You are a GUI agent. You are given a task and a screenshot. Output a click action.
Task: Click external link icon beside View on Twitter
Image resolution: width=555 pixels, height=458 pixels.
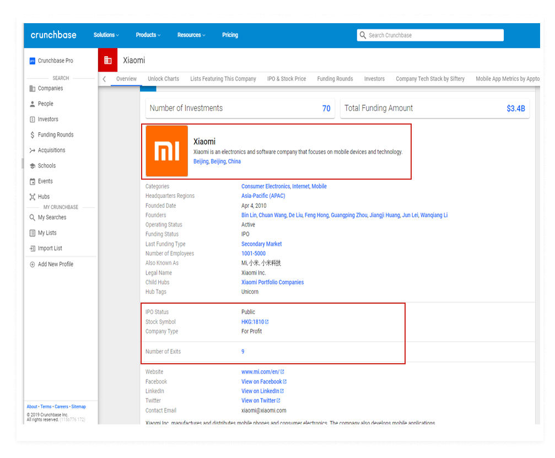pos(278,401)
